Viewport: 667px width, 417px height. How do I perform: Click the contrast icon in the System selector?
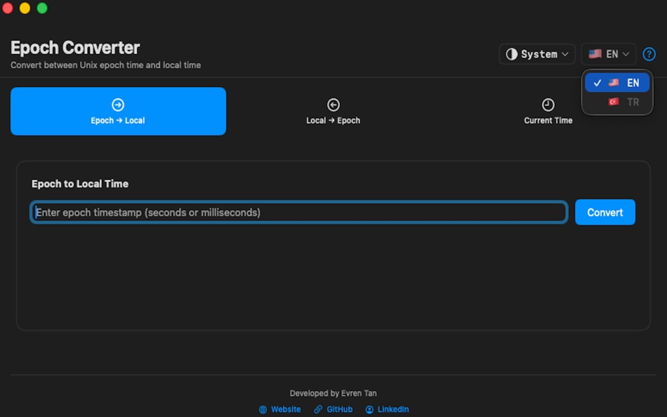coord(512,54)
